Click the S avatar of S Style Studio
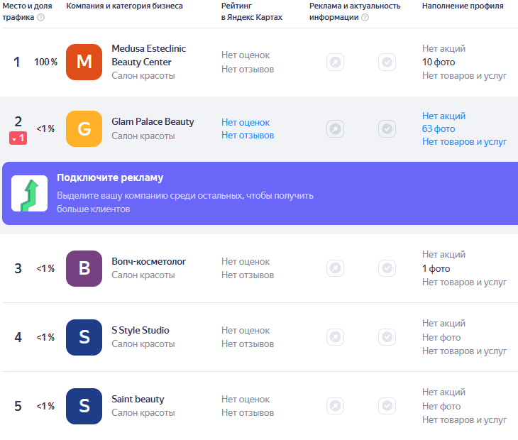This screenshot has height=440, width=518. click(x=84, y=337)
